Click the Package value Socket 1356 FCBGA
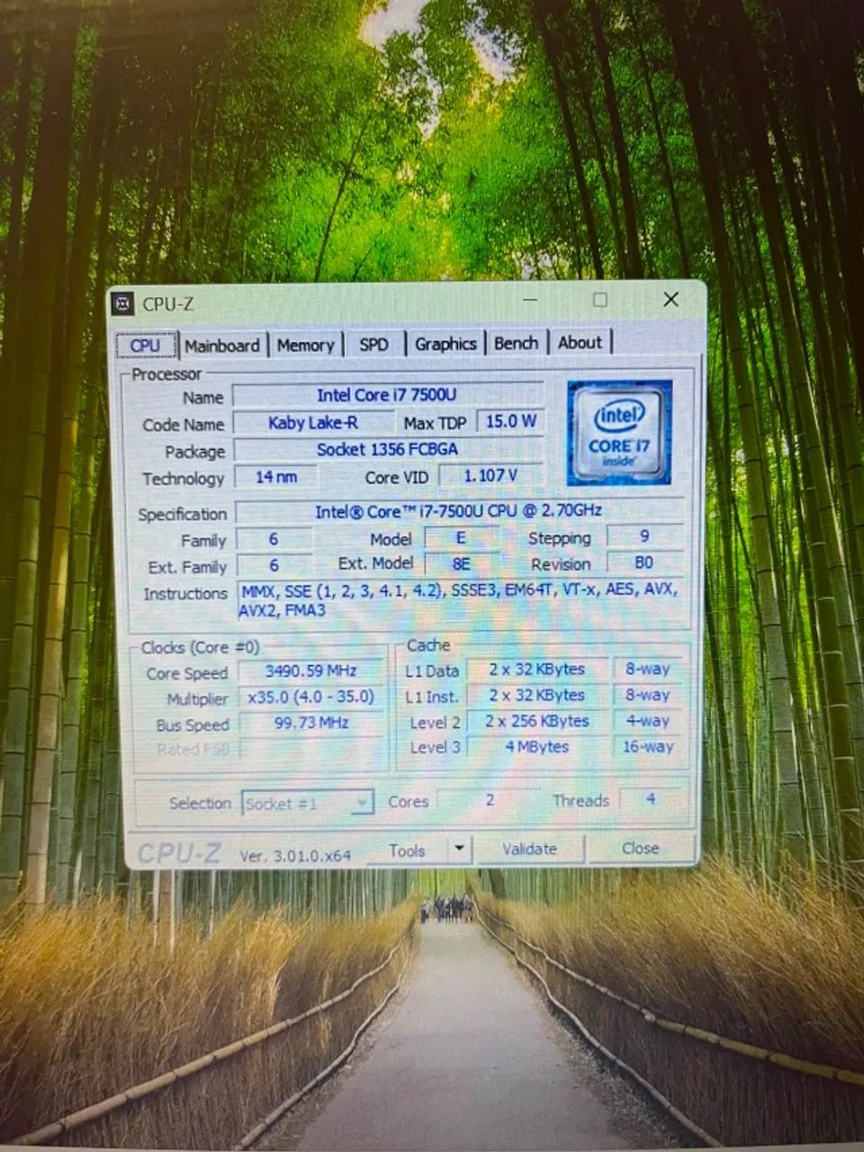864x1152 pixels. click(388, 449)
